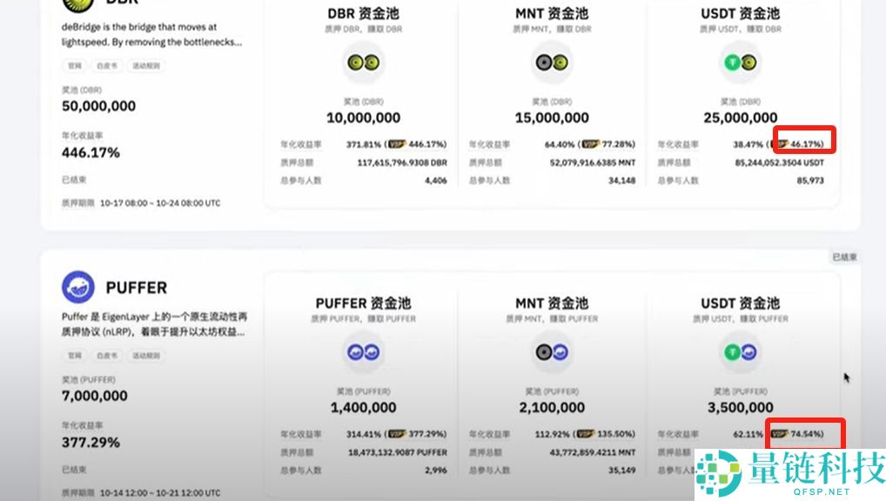Click the 25,000,000 pool amount

pos(740,117)
